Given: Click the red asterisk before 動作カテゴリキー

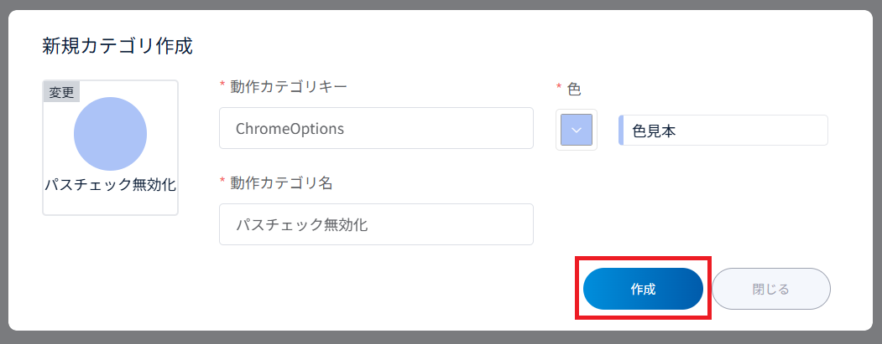Looking at the screenshot, I should coord(222,86).
